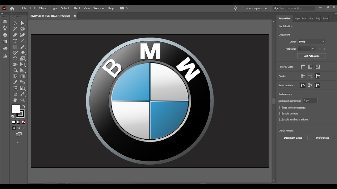This screenshot has height=189, width=337.
Task: Toggle transparency grid icon
Action: click(318, 67)
